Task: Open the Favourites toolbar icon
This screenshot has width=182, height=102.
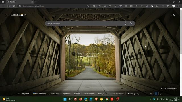Action: (x=100, y=6)
